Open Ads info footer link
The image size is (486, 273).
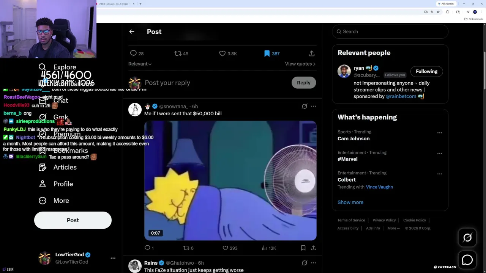coord(373,228)
